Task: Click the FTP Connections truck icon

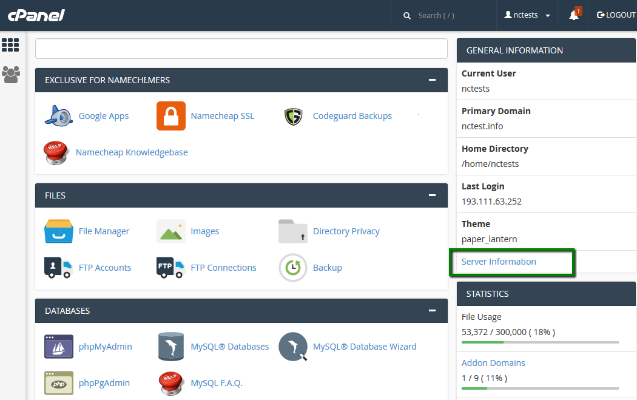Action: (170, 268)
